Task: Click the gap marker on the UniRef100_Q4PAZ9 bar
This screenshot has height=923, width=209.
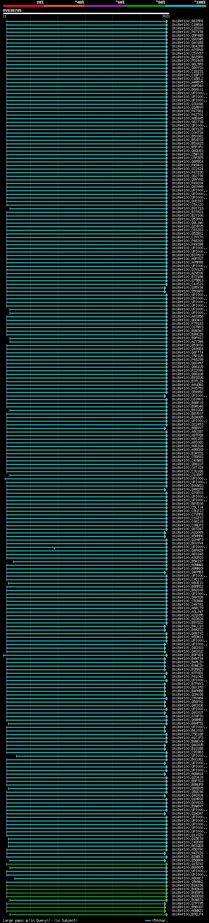Action: coord(54,548)
